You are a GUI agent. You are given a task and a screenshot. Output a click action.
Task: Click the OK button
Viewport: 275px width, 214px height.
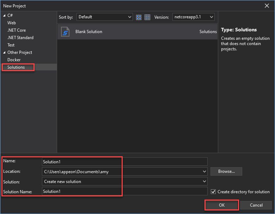[222, 205]
